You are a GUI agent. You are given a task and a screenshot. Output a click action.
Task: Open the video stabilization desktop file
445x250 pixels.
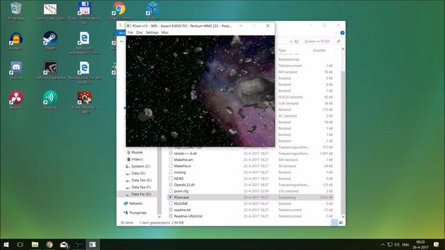point(50,11)
